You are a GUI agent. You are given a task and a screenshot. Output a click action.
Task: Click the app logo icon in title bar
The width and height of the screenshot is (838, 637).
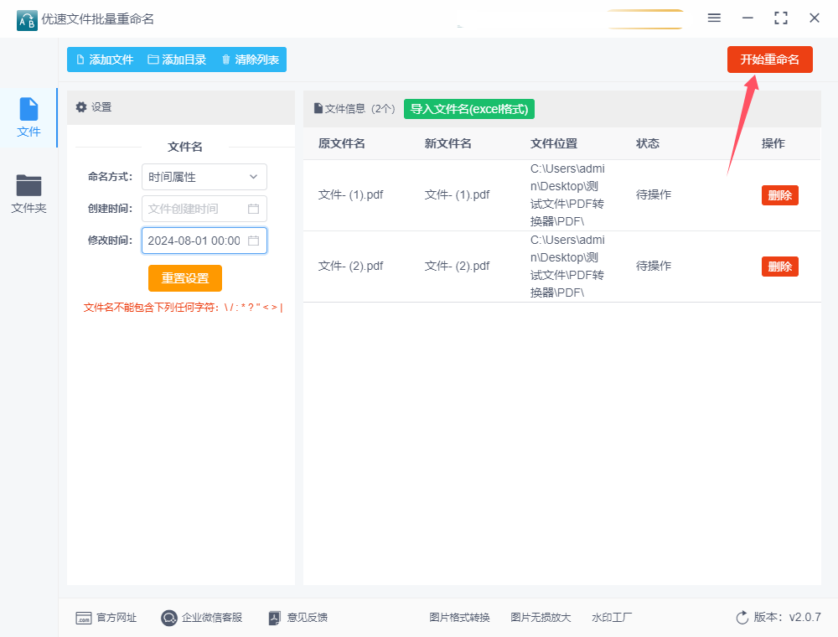pyautogui.click(x=28, y=20)
